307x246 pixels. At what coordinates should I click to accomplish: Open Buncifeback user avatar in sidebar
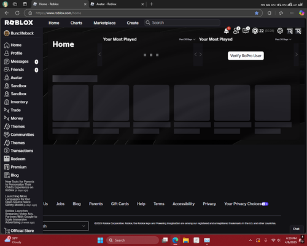tap(7, 33)
